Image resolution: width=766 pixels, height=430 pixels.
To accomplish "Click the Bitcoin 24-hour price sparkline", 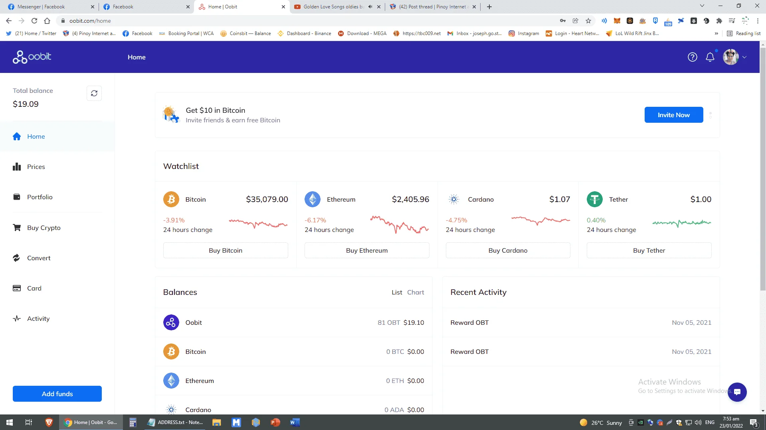I will [258, 223].
